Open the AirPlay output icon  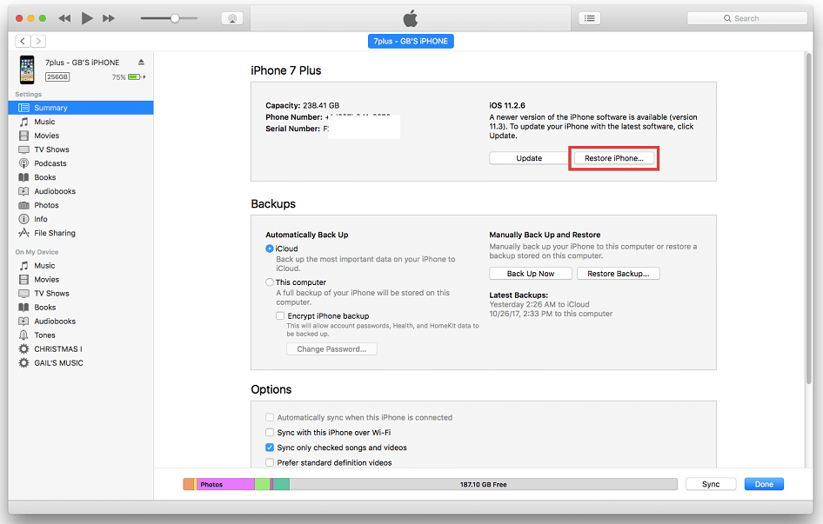pyautogui.click(x=231, y=18)
